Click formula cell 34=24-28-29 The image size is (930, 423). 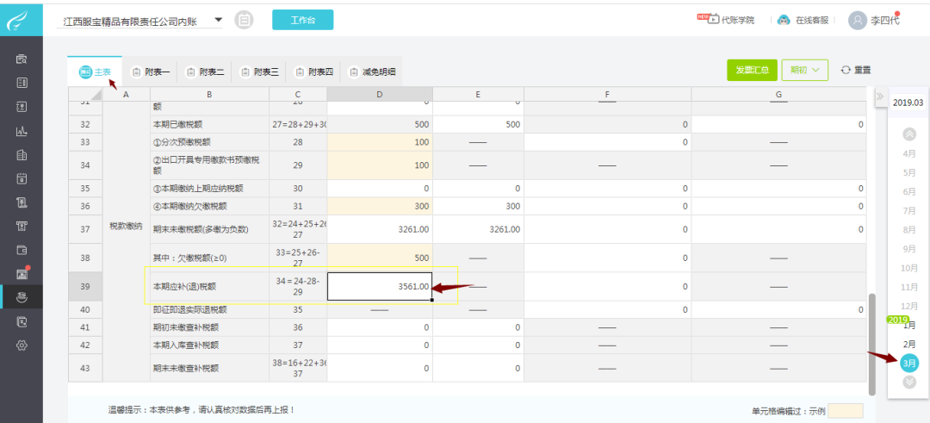[298, 287]
